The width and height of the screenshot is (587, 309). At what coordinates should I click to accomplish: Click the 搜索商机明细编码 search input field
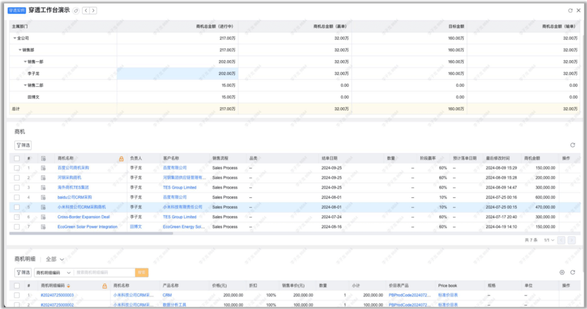(x=103, y=273)
